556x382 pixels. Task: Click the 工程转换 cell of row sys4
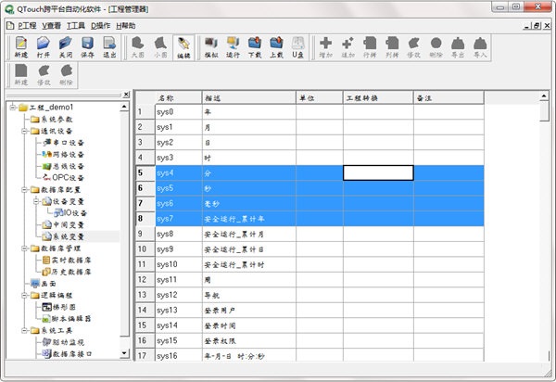[378, 172]
